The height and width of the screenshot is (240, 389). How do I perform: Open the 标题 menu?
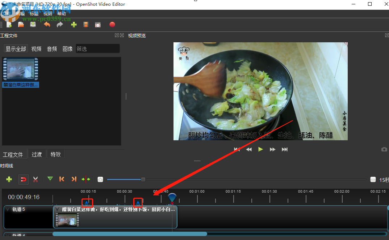34,14
